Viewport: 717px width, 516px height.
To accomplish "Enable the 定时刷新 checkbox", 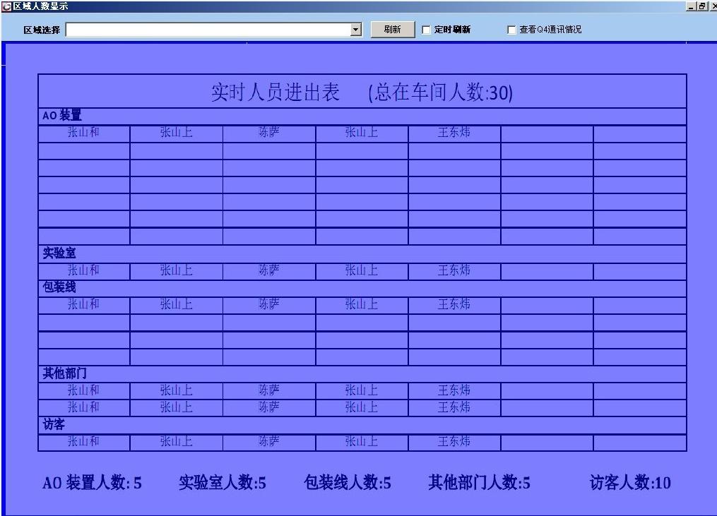I will 426,30.
